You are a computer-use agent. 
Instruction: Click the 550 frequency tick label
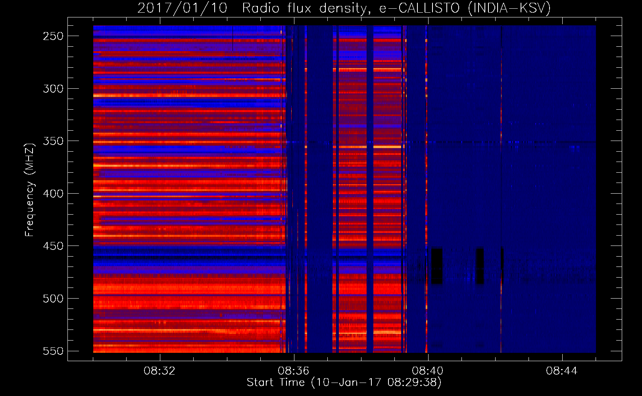pyautogui.click(x=53, y=351)
